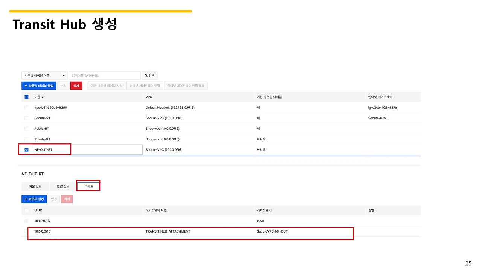The height and width of the screenshot is (271, 482).
Task: Switch to the 연결 정보 tab
Action: (63, 186)
